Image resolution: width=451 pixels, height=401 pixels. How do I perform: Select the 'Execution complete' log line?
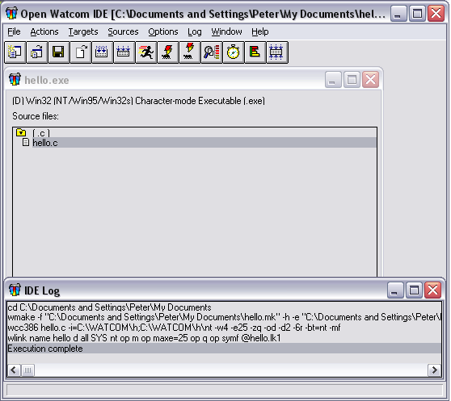coord(225,349)
